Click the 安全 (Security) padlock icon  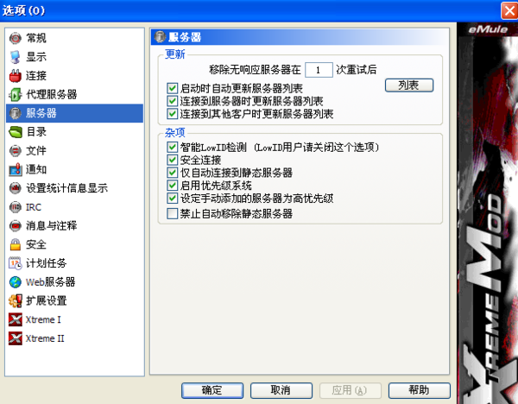click(x=16, y=244)
